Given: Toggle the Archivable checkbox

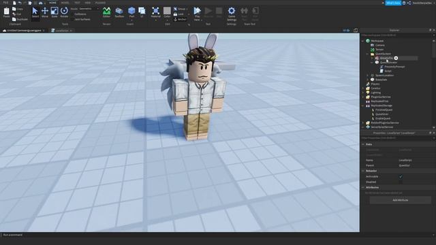Looking at the screenshot, I should tap(401, 177).
